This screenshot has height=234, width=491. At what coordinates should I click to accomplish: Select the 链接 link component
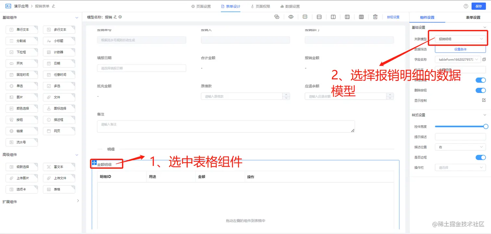tap(22, 131)
